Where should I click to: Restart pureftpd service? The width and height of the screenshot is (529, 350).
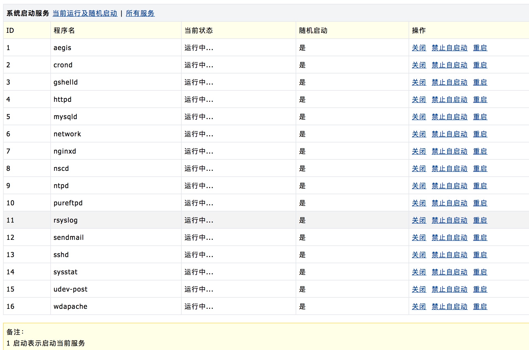click(480, 203)
